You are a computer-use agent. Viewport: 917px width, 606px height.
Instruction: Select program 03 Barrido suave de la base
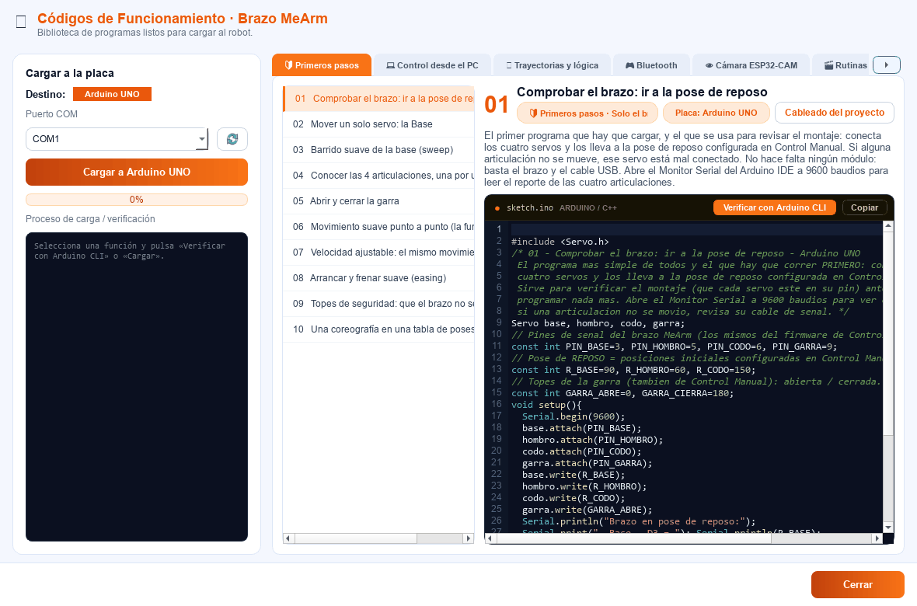point(378,150)
